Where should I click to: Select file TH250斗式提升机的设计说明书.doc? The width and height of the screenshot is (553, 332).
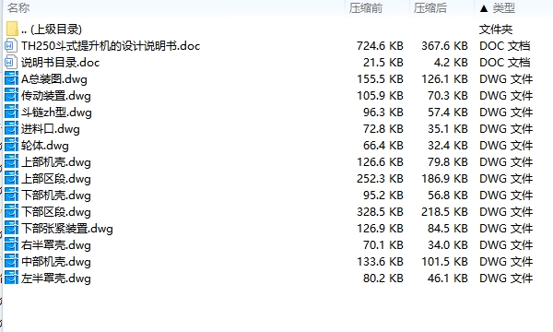tap(111, 46)
